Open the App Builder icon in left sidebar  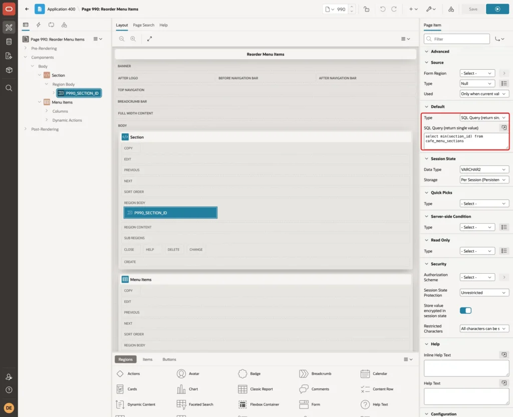tap(9, 27)
